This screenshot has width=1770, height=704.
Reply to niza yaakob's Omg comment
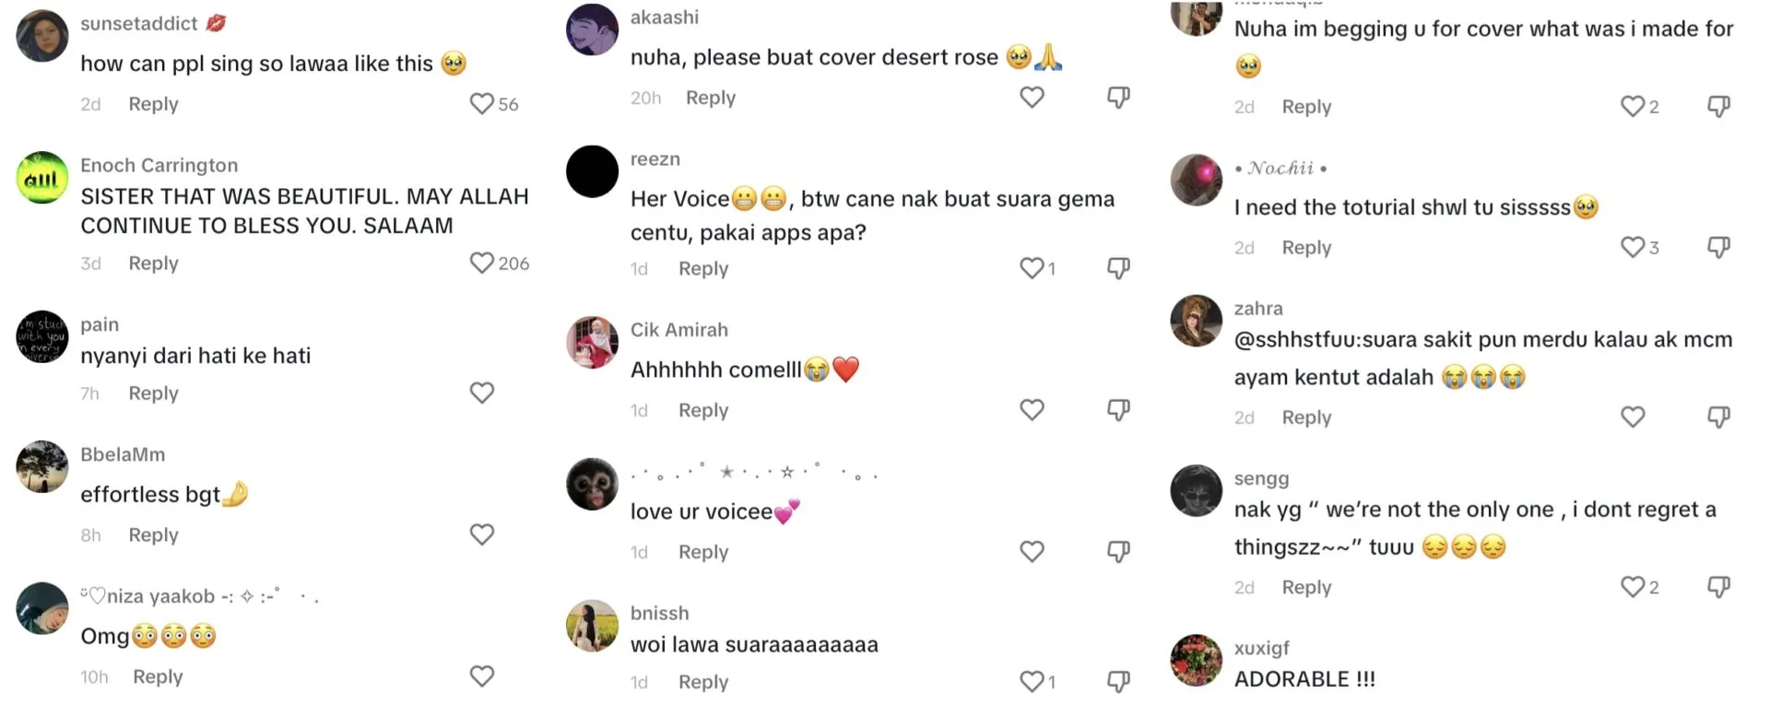pos(158,676)
